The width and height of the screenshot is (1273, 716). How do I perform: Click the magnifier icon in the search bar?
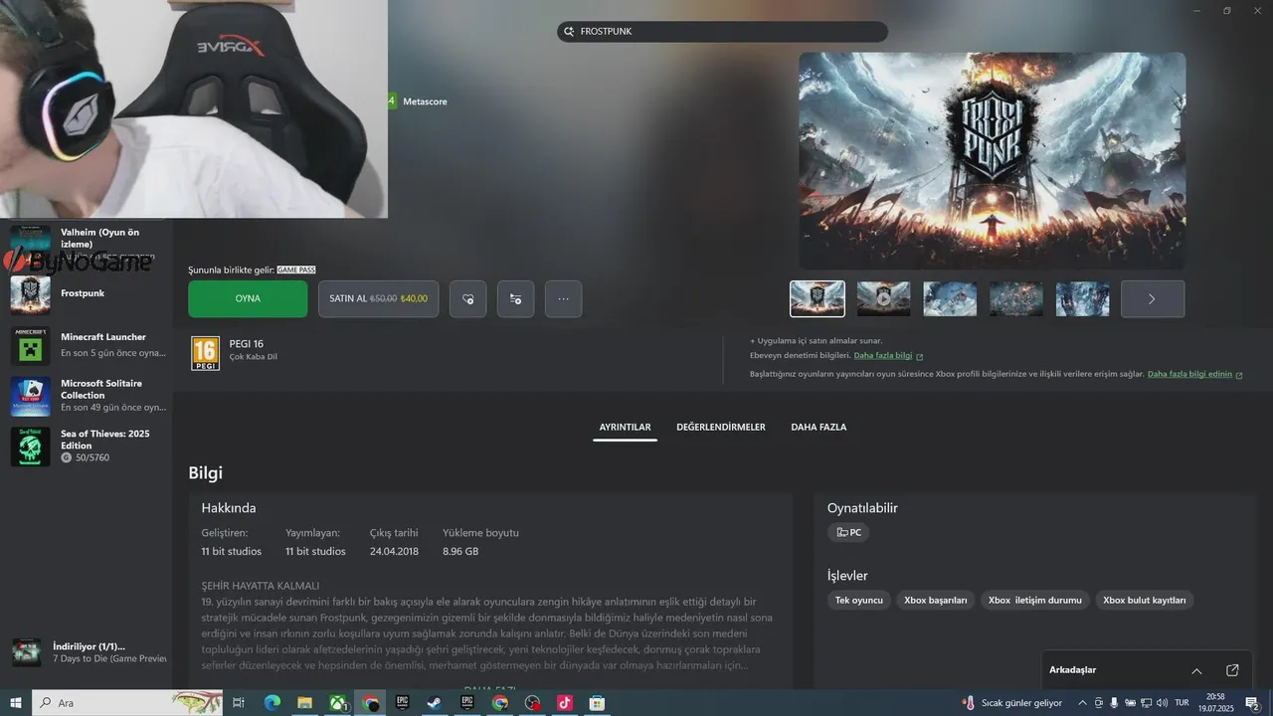click(x=568, y=32)
